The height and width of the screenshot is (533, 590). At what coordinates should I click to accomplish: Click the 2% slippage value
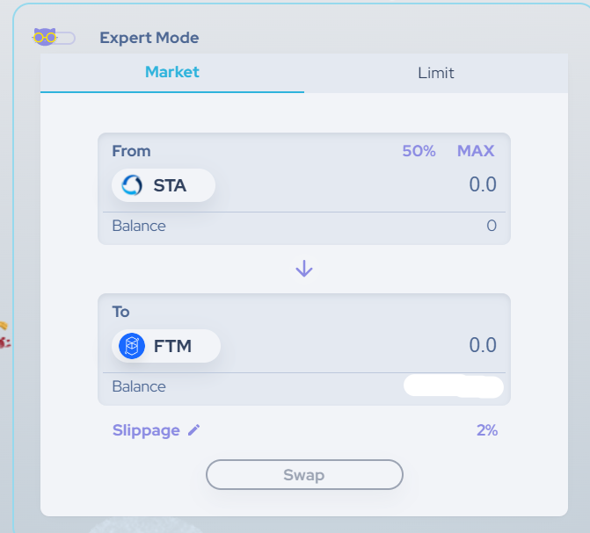486,430
